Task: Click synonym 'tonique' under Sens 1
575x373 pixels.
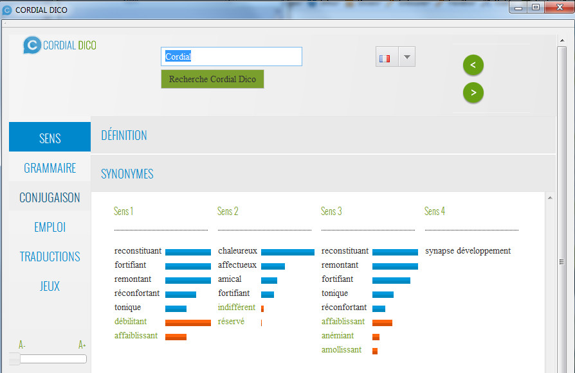Action: click(x=127, y=308)
